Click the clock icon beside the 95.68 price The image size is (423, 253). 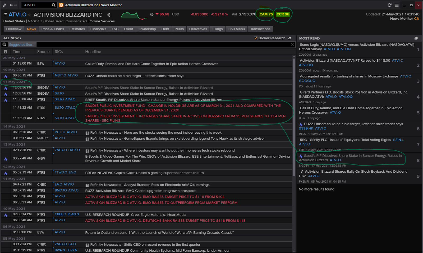pos(152,14)
